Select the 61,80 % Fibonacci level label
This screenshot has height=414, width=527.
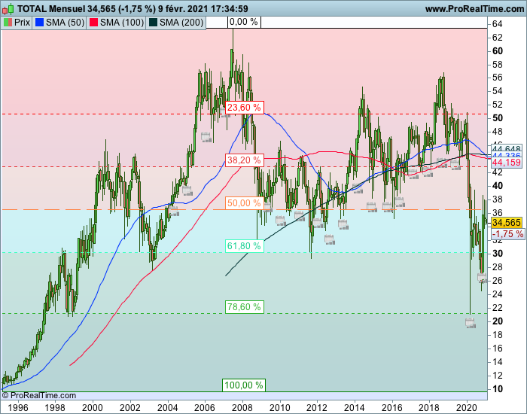click(244, 246)
